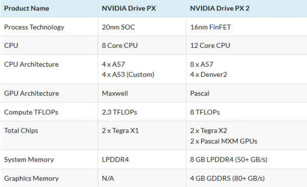
Task: Click the 4 x Denver2 text
Action: pos(209,74)
